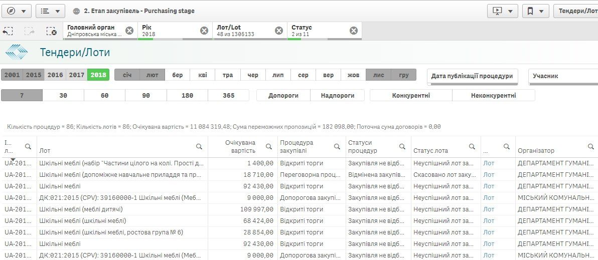Filter by Неконкурентні procedures
Viewport: 598px width, 260px height.
(x=494, y=95)
